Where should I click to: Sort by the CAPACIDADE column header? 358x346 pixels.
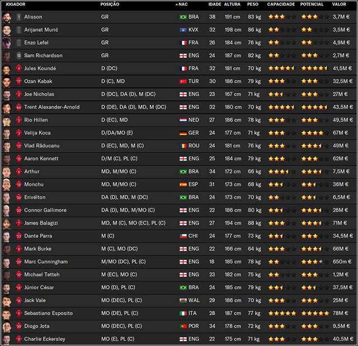[x=281, y=4]
